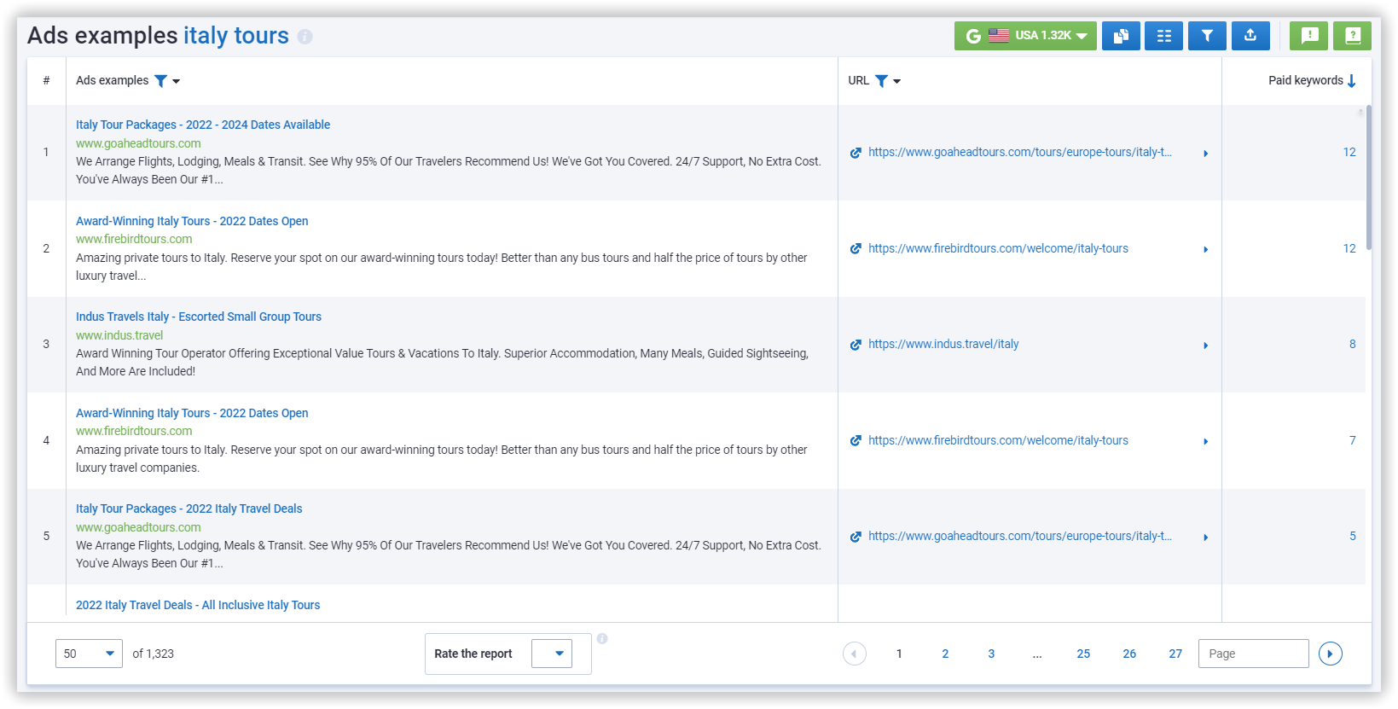This screenshot has width=1398, height=709.
Task: Open '2022 Italy Travel Deals - All Inclusive Italy Tours'
Action: (198, 605)
